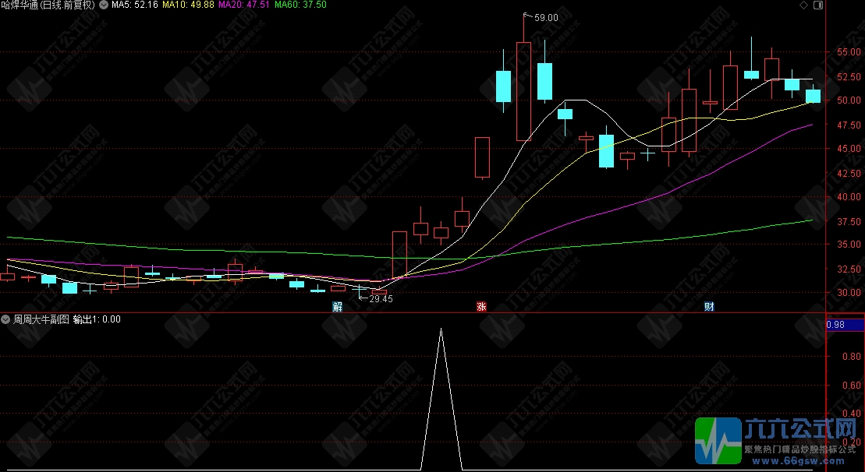Image resolution: width=865 pixels, height=472 pixels.
Task: Click the 周周大牛副图 indicator name
Action: point(41,319)
